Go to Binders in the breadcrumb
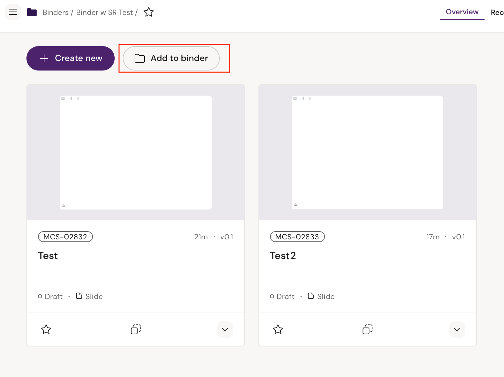The width and height of the screenshot is (504, 377). pyautogui.click(x=56, y=13)
